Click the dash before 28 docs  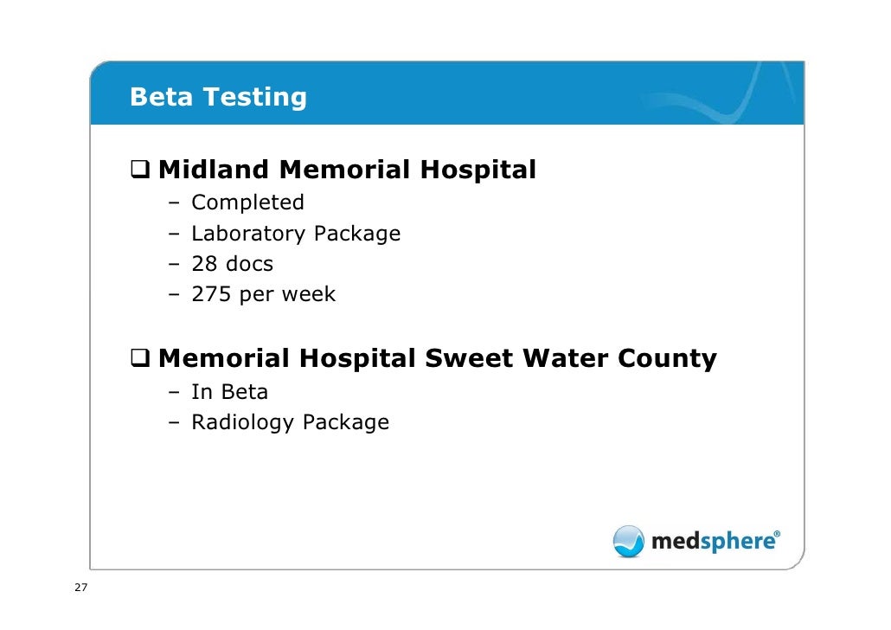[174, 265]
